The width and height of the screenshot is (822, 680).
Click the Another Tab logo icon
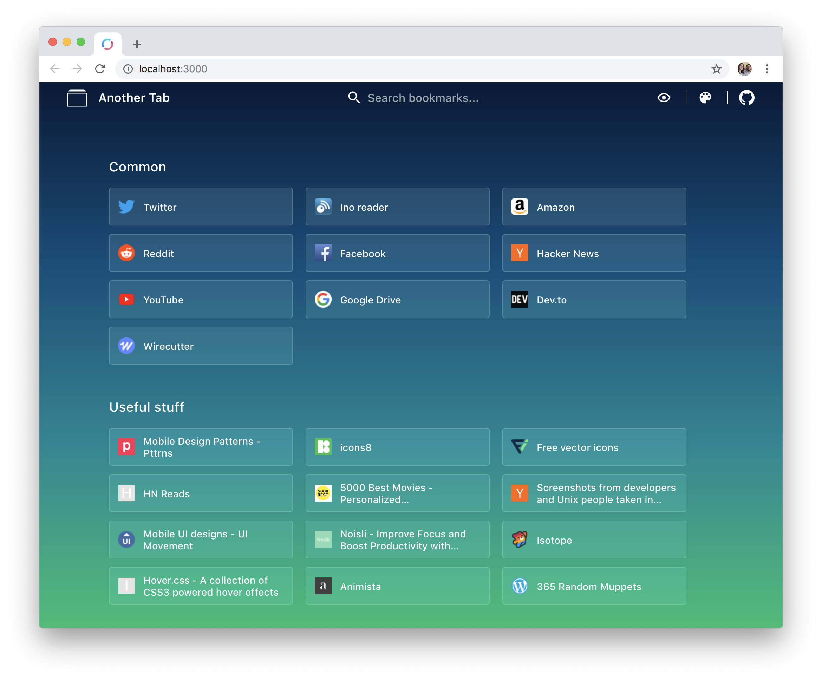pos(77,98)
